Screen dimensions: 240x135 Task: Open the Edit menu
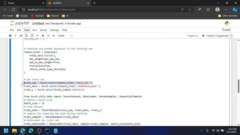point(19,30)
